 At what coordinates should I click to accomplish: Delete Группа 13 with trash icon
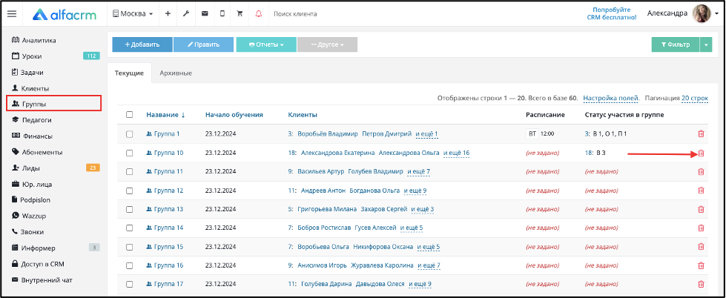coord(701,209)
